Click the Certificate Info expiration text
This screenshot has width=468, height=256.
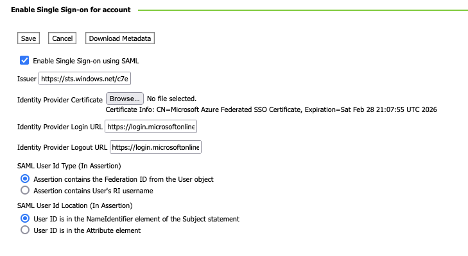pos(271,110)
